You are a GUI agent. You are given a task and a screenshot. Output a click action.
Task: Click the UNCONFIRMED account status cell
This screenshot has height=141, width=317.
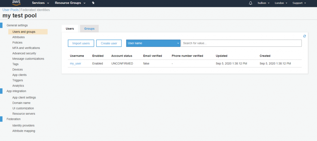coord(122,64)
